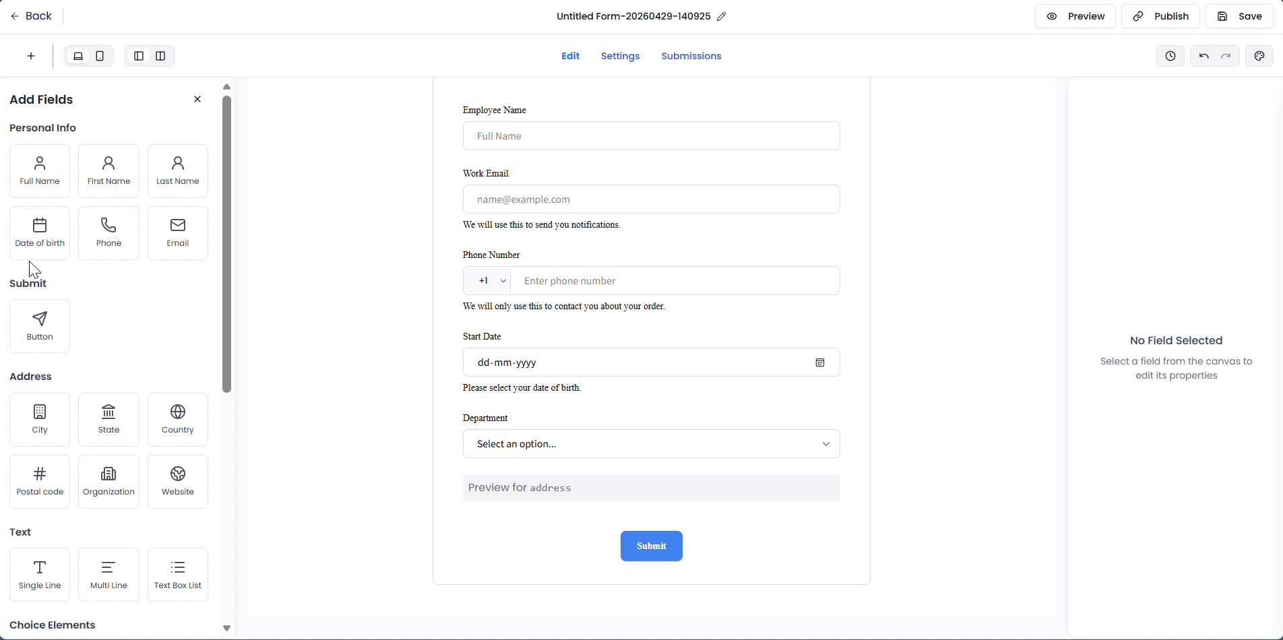Add the Date of birth field
Viewport: 1283px width, 640px height.
(40, 233)
